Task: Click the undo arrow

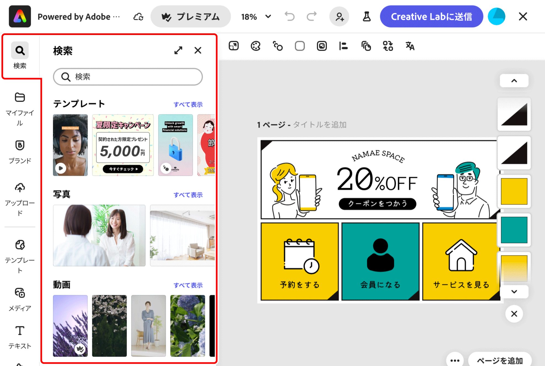Action: coord(289,17)
